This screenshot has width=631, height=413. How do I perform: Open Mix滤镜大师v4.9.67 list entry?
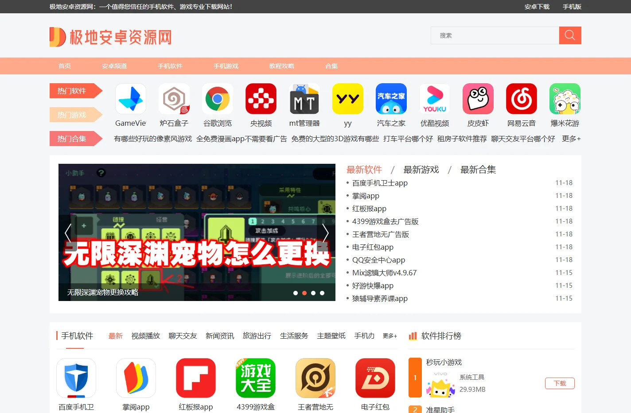(x=384, y=273)
